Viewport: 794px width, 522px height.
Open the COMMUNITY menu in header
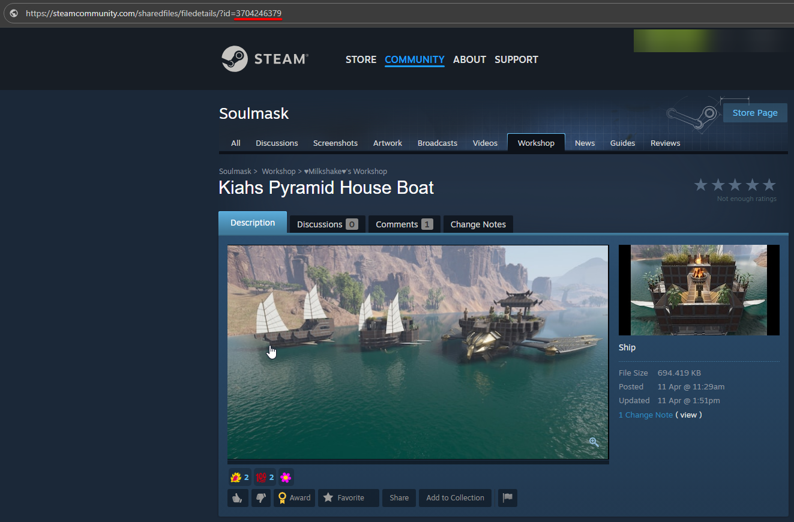point(414,59)
